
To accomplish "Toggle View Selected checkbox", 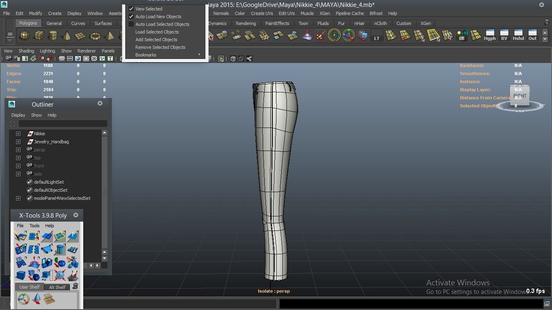I will [x=131, y=9].
